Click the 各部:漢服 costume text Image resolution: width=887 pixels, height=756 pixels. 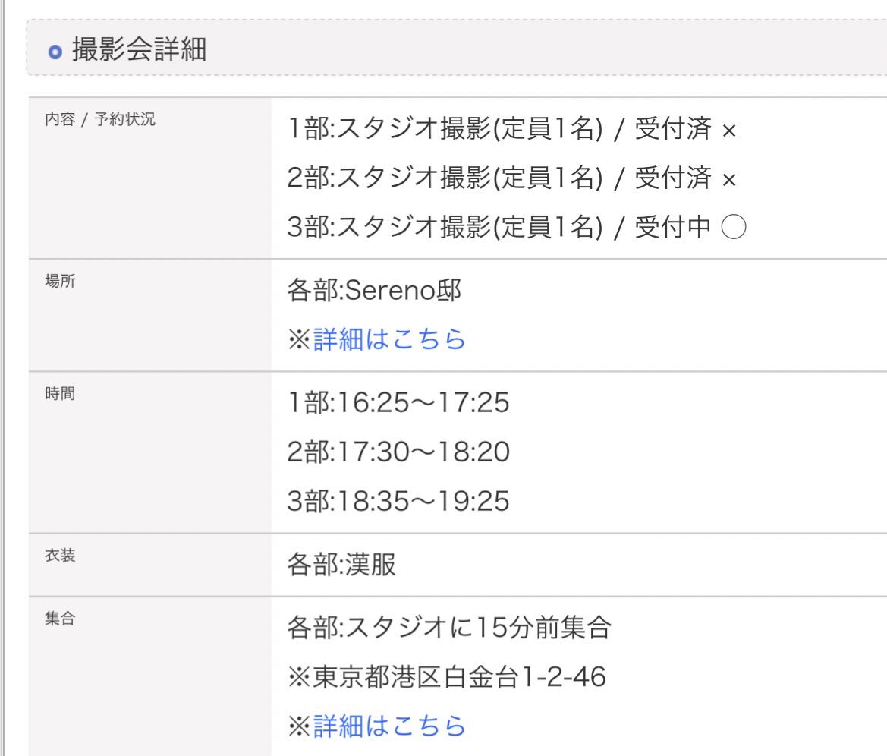341,565
